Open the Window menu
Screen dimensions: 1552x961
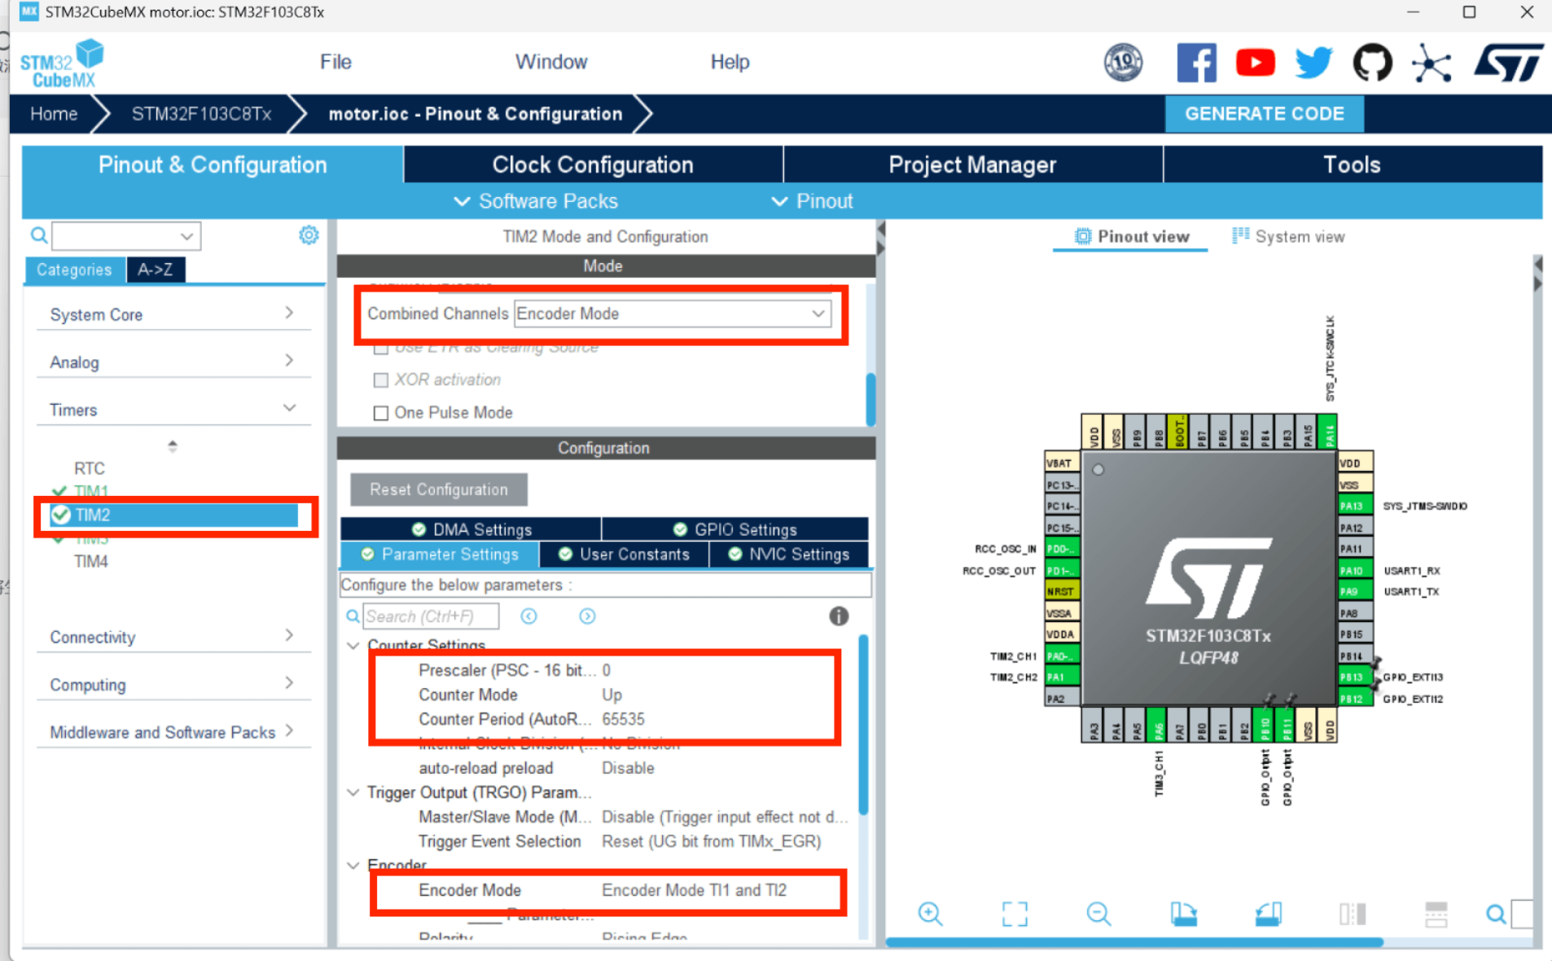[x=551, y=62]
